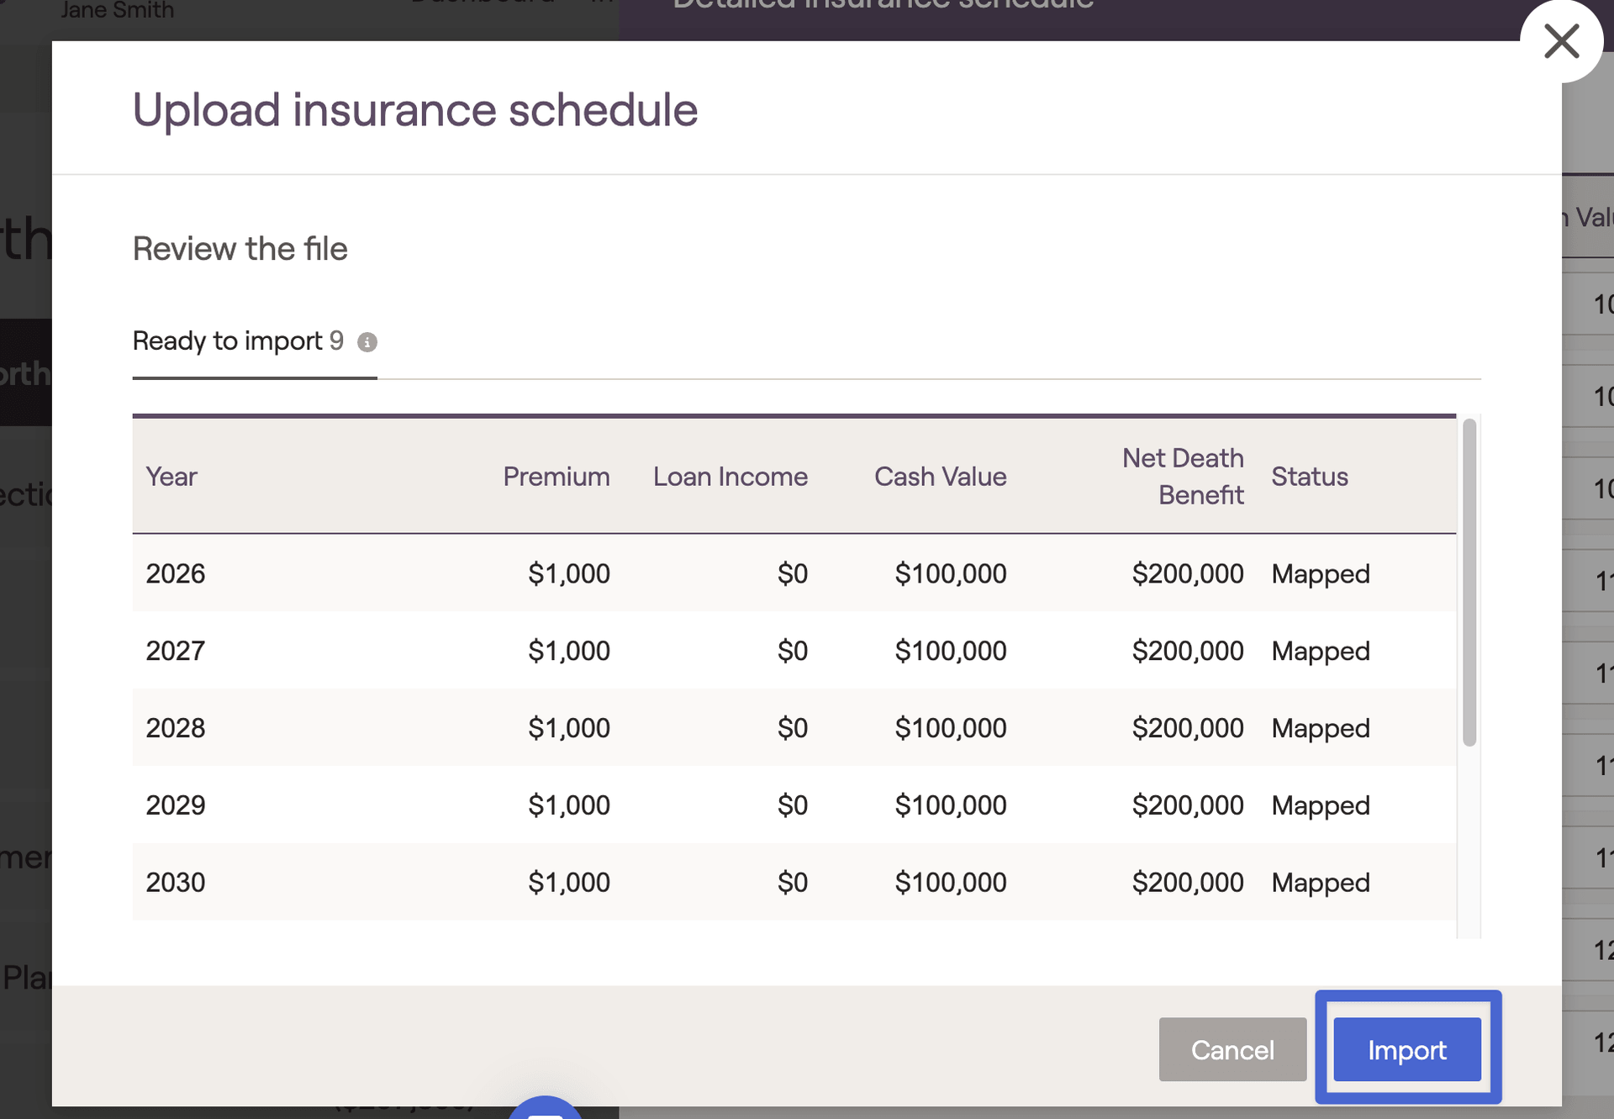Screen dimensions: 1614x1119
Task: Click the Upload insurance schedule heading
Action: (415, 110)
